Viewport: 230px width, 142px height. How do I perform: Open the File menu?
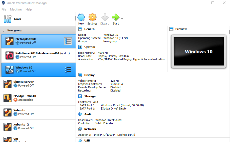point(4,9)
